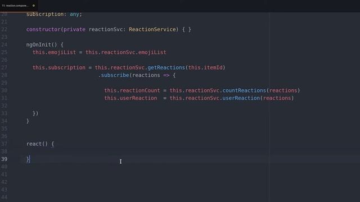360x202 pixels.
Task: Click the "react()" method name
Action: coord(37,144)
